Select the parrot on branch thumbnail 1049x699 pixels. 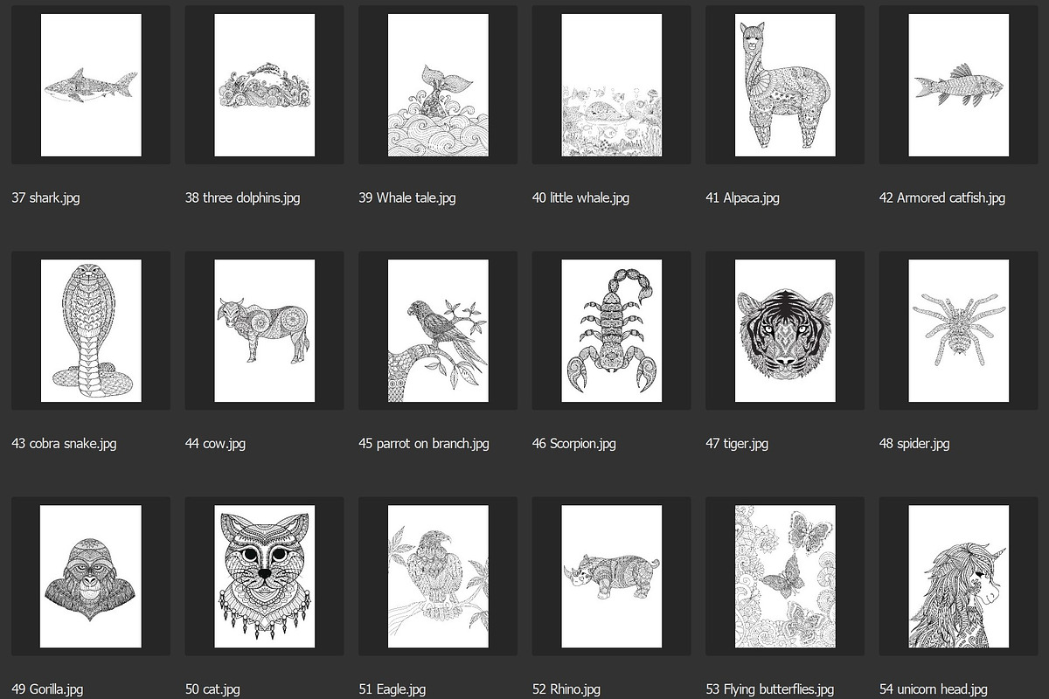[x=438, y=331]
